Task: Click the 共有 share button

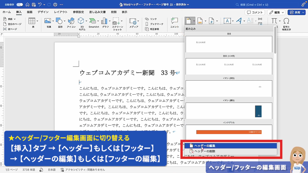Action: 296,12
